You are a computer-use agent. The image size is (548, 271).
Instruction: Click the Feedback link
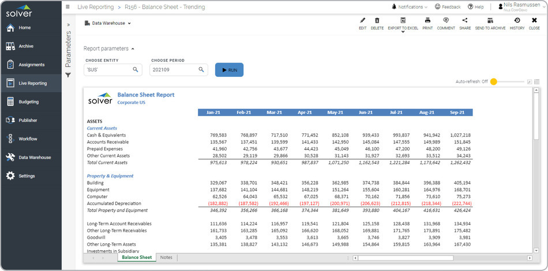[x=447, y=7]
